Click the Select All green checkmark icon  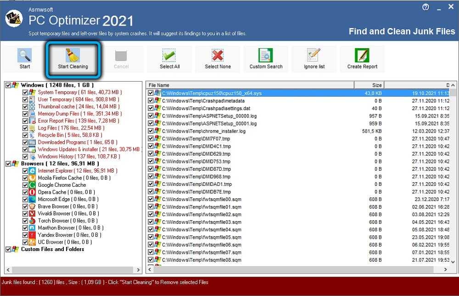169,56
